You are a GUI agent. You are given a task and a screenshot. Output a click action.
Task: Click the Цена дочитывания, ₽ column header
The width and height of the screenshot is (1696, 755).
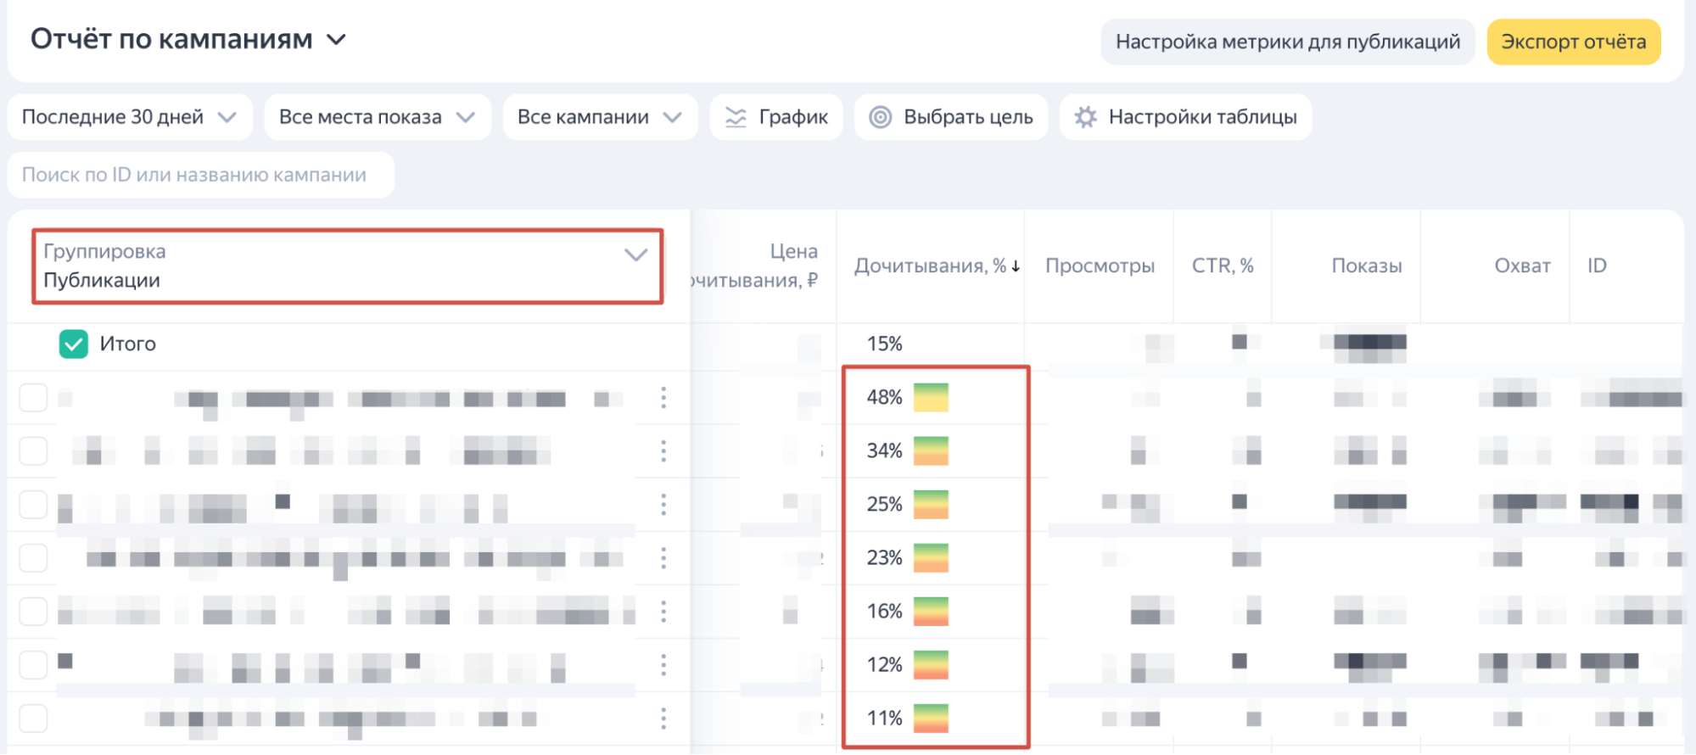point(755,266)
